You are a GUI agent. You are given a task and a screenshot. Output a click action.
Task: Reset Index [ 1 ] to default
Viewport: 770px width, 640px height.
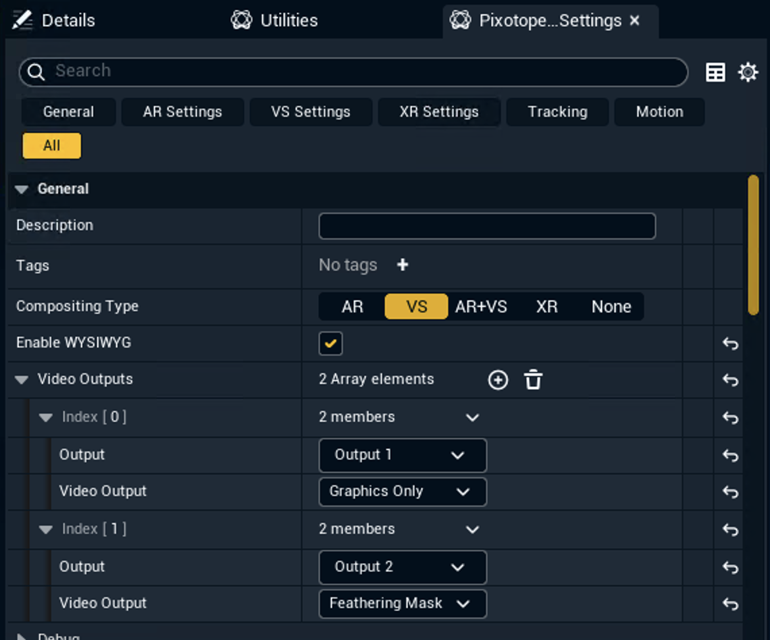click(x=730, y=529)
